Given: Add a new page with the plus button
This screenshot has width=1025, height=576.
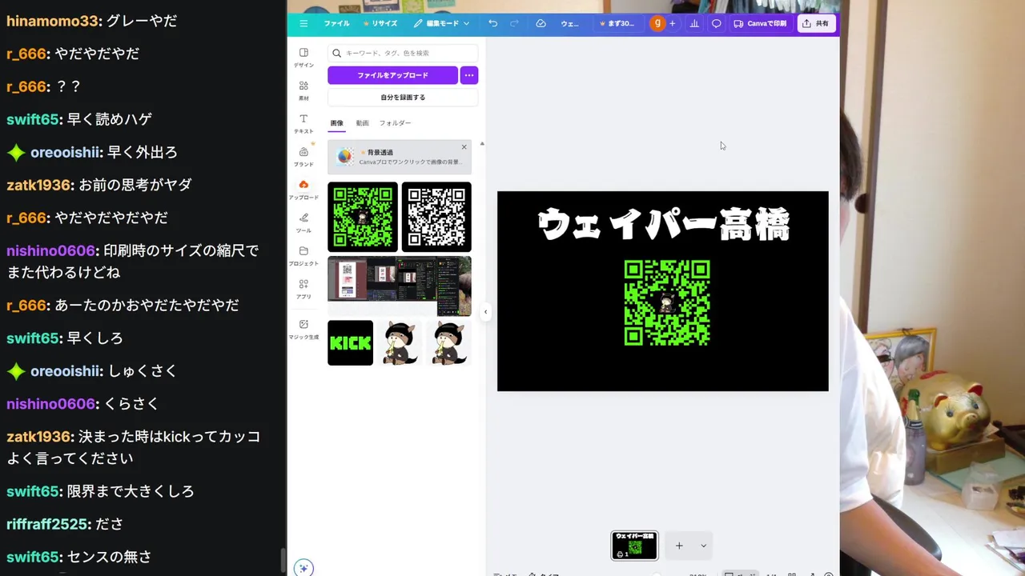Looking at the screenshot, I should pos(679,546).
